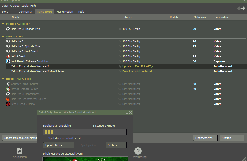Select the Lost Planet: Extreme Condition icon
247x161 pixels.
click(8, 61)
